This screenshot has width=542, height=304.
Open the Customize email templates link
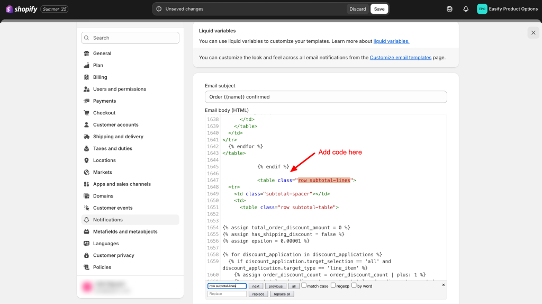click(401, 57)
